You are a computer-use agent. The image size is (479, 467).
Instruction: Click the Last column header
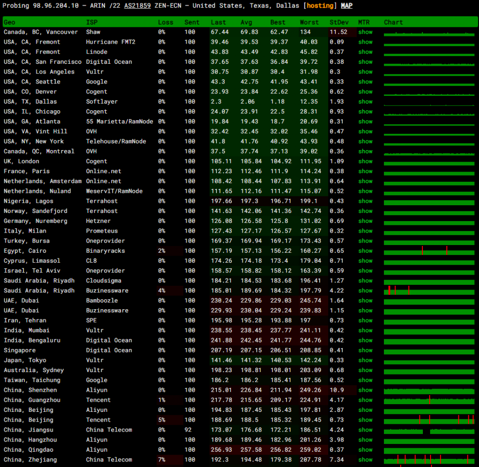click(x=218, y=22)
